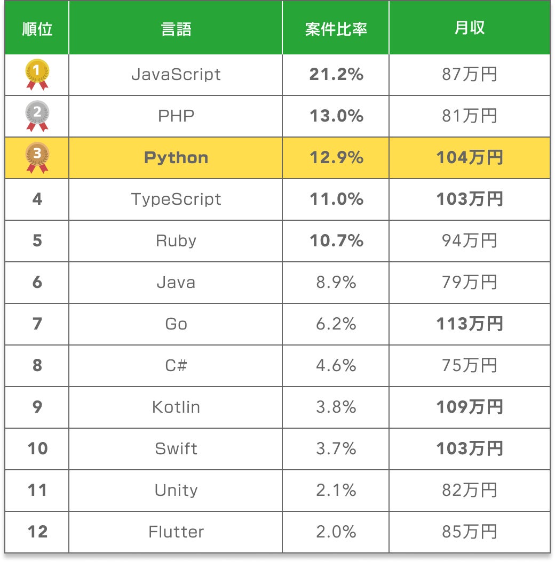This screenshot has height=562, width=555.
Task: Select the Kotlin 109万円 income cell
Action: (x=470, y=407)
